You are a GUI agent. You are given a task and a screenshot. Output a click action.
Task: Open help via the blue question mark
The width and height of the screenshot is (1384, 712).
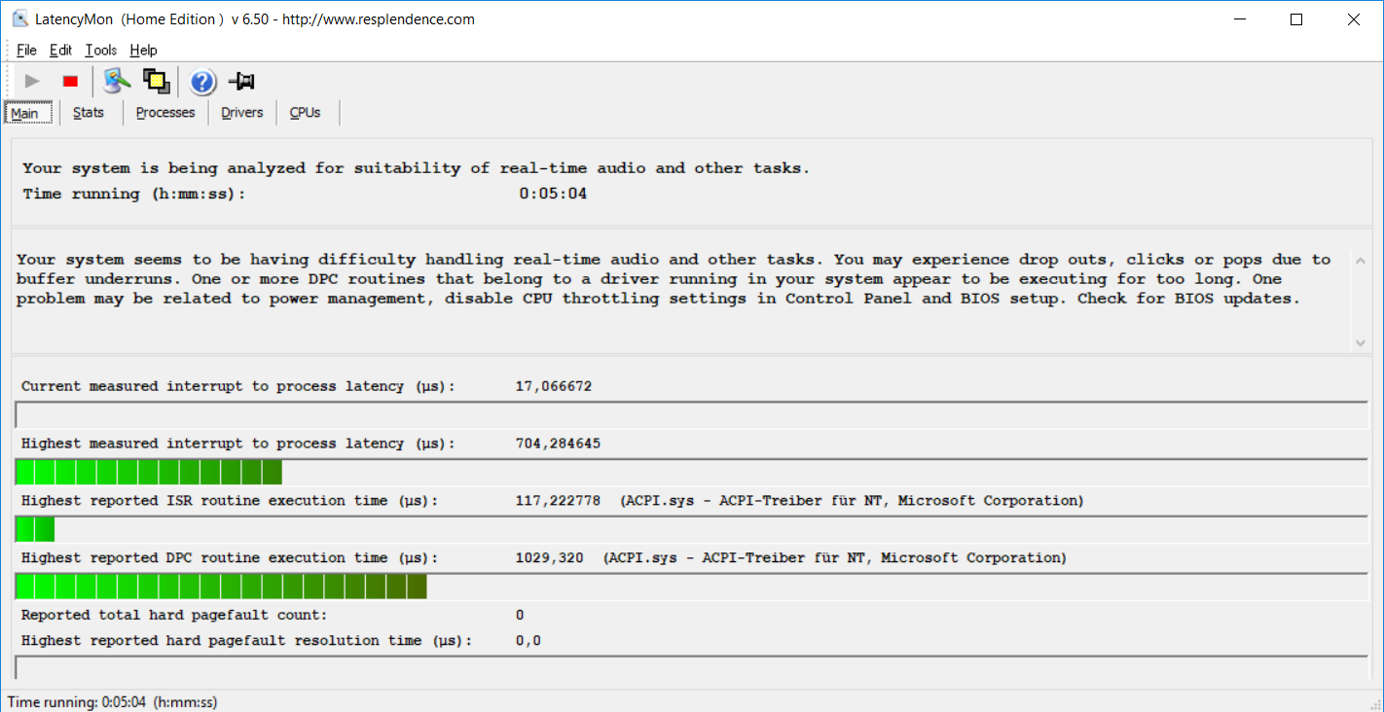[202, 82]
